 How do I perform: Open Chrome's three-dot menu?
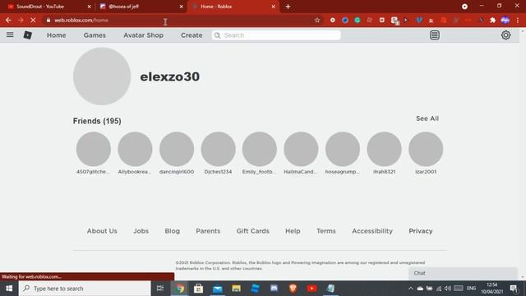point(518,20)
